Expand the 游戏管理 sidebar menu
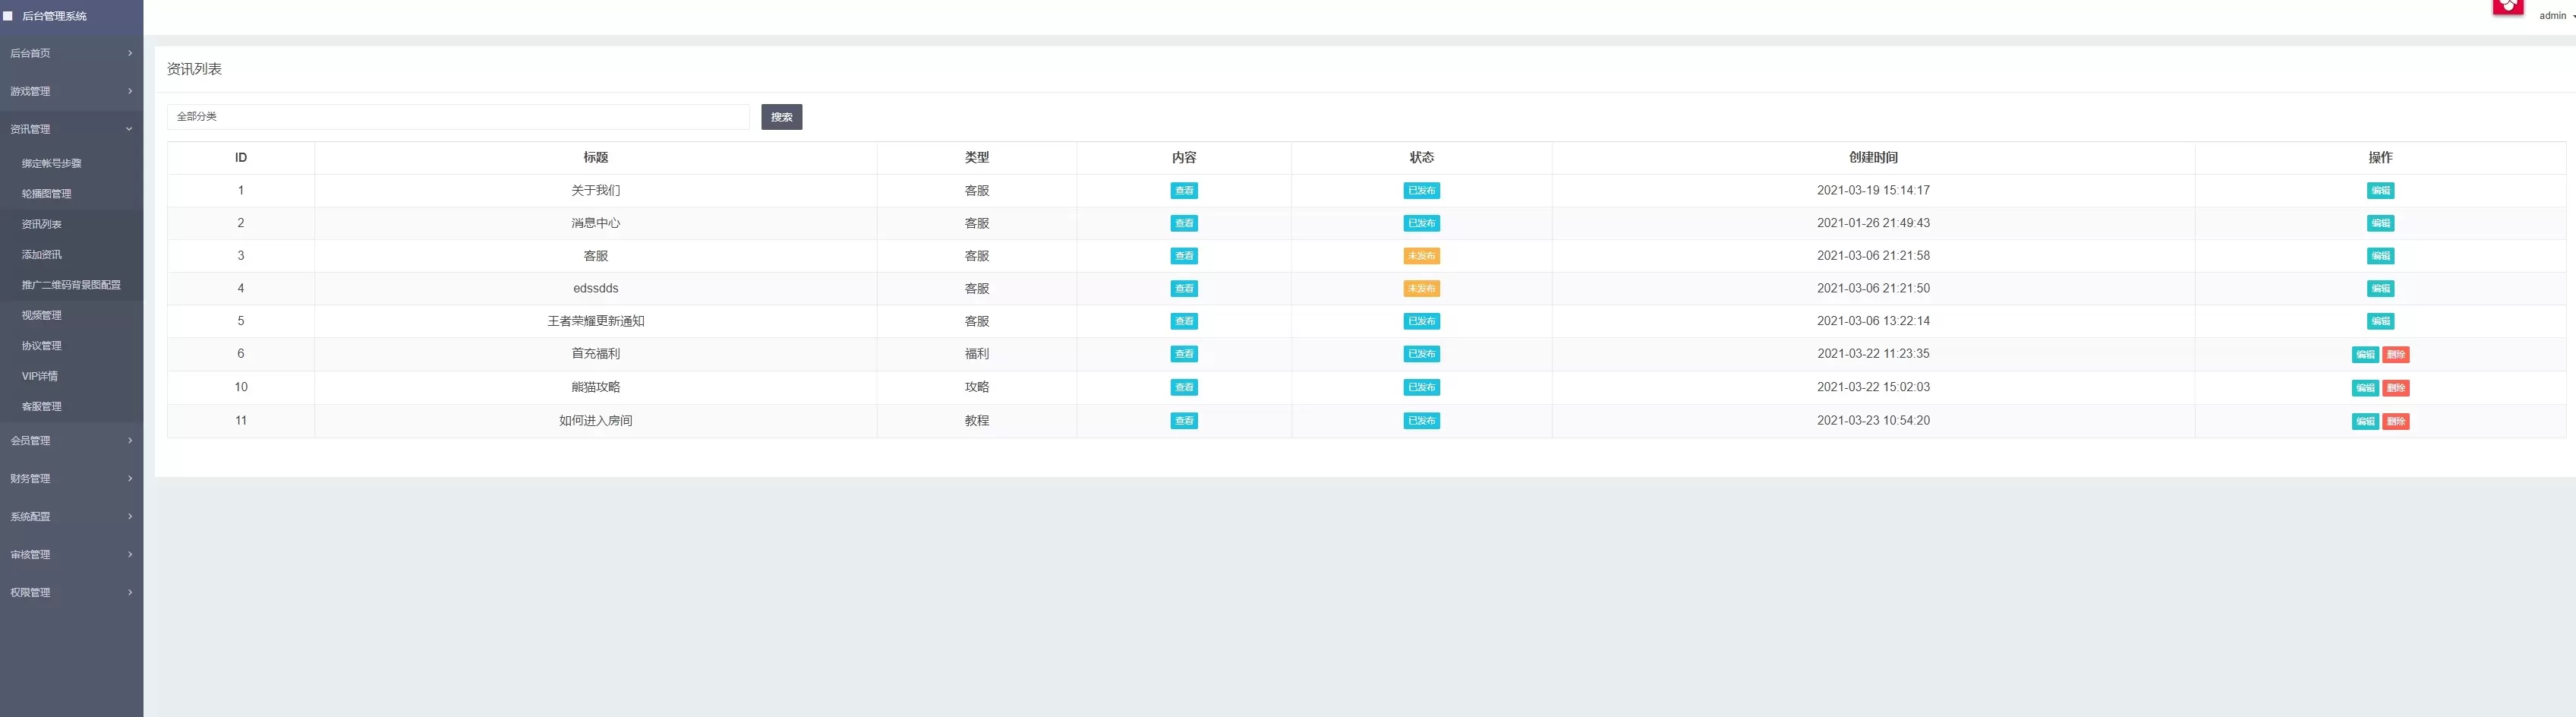Screen dimensions: 2576x717 click(71, 91)
